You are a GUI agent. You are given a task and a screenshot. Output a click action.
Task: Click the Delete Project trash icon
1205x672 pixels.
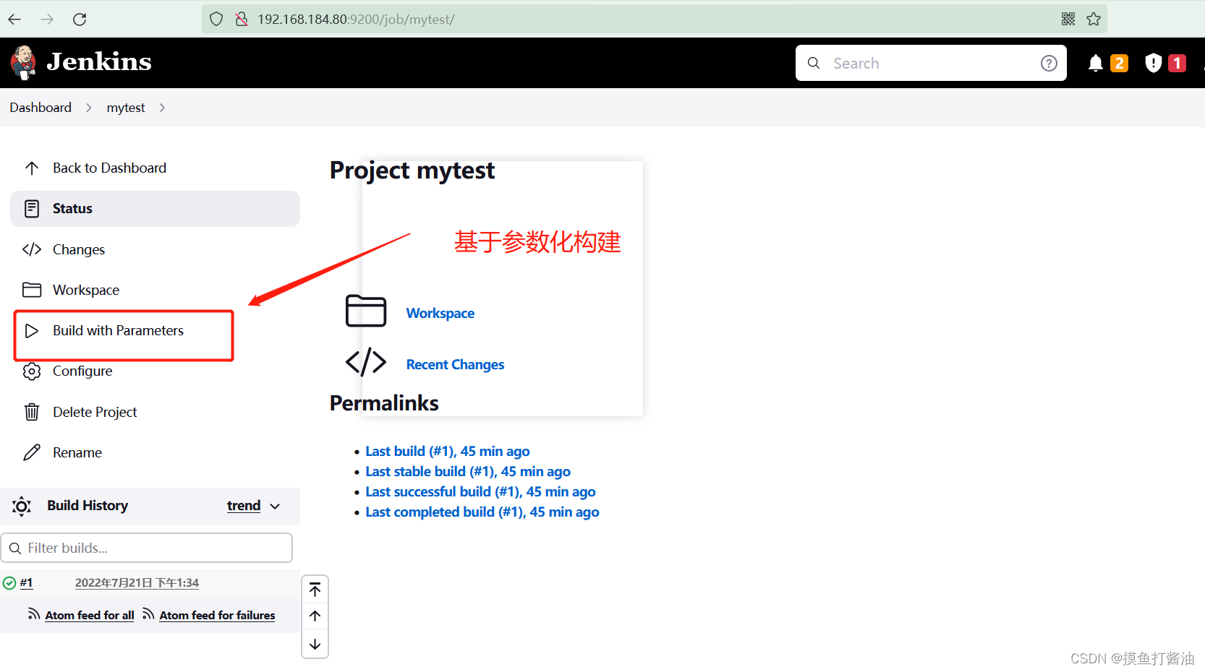click(x=32, y=412)
